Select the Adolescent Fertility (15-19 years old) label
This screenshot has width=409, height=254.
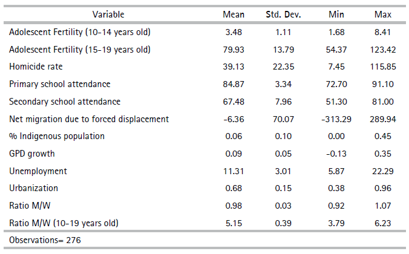coord(80,49)
